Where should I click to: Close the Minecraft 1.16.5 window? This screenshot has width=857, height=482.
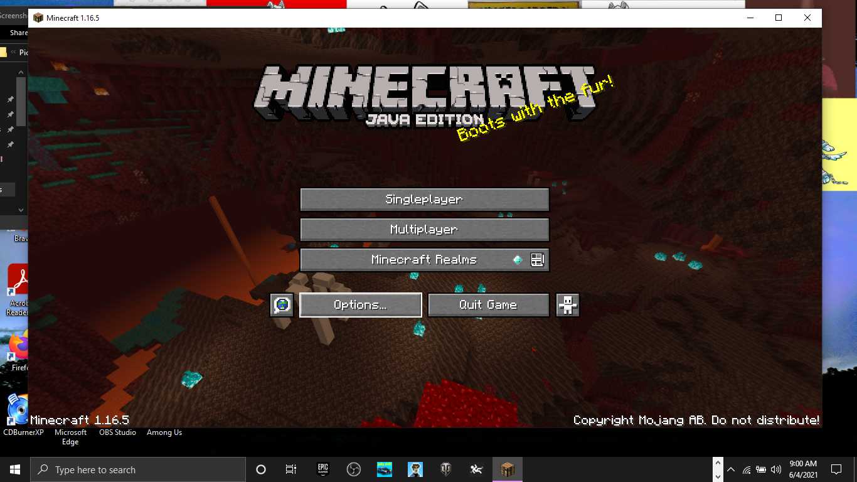pos(807,18)
